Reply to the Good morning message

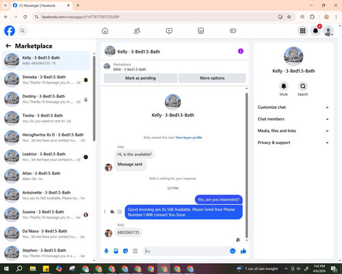112,212
